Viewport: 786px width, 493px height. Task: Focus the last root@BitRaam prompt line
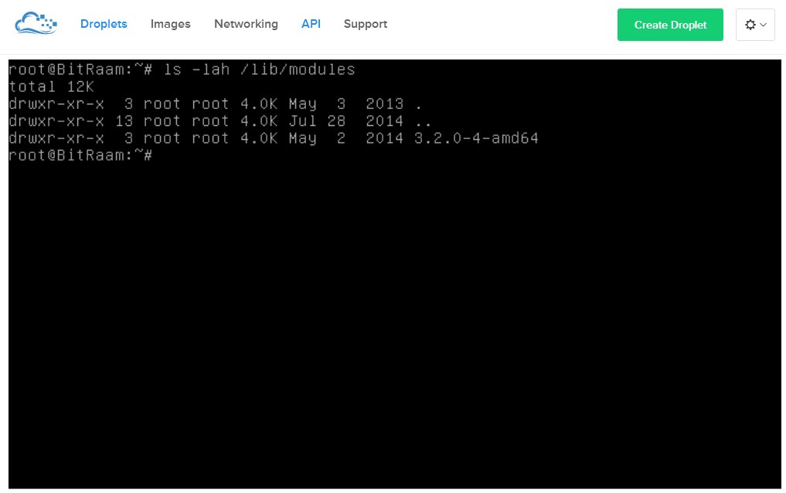80,155
